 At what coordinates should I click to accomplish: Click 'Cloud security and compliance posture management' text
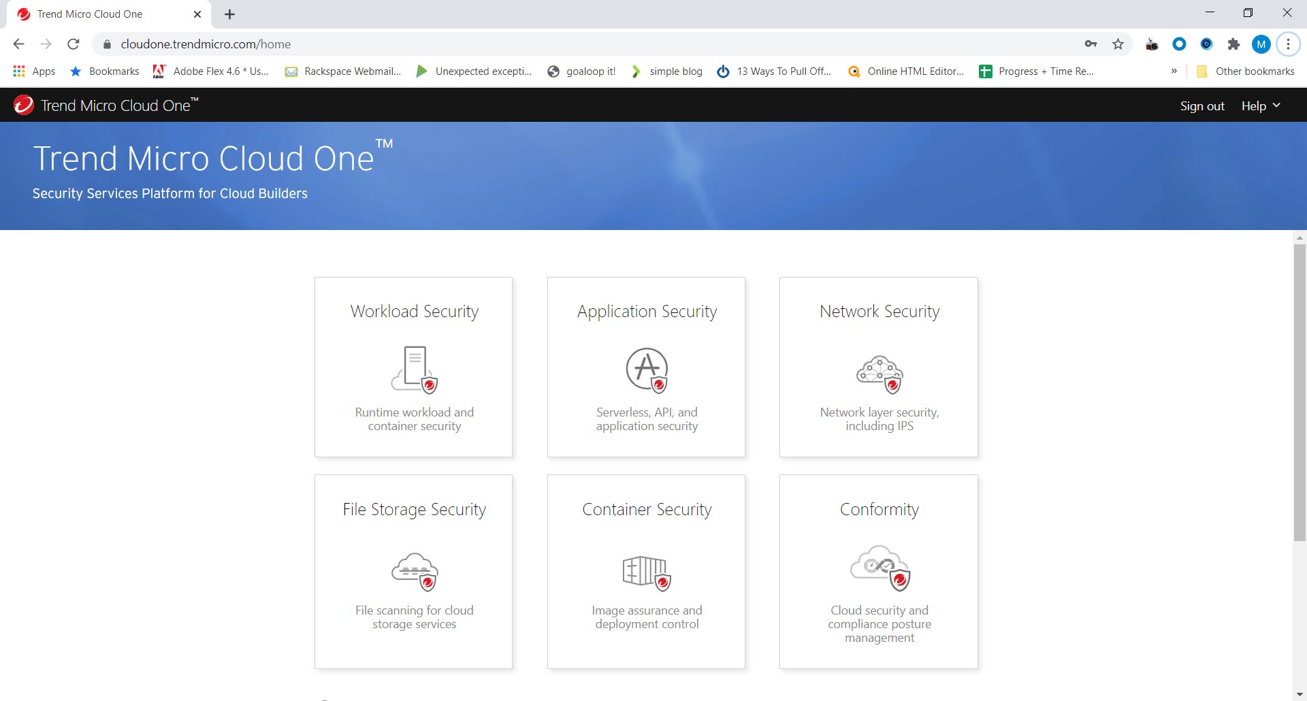coord(880,624)
